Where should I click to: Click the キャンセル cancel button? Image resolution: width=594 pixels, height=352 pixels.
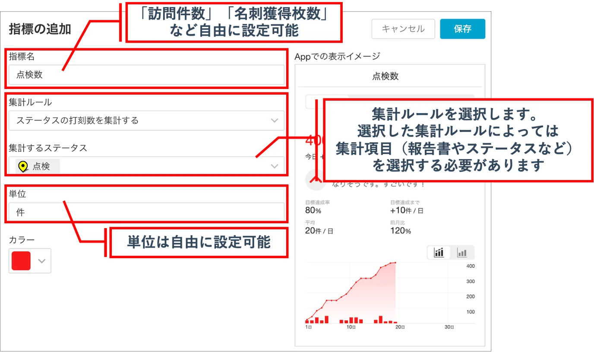[403, 29]
